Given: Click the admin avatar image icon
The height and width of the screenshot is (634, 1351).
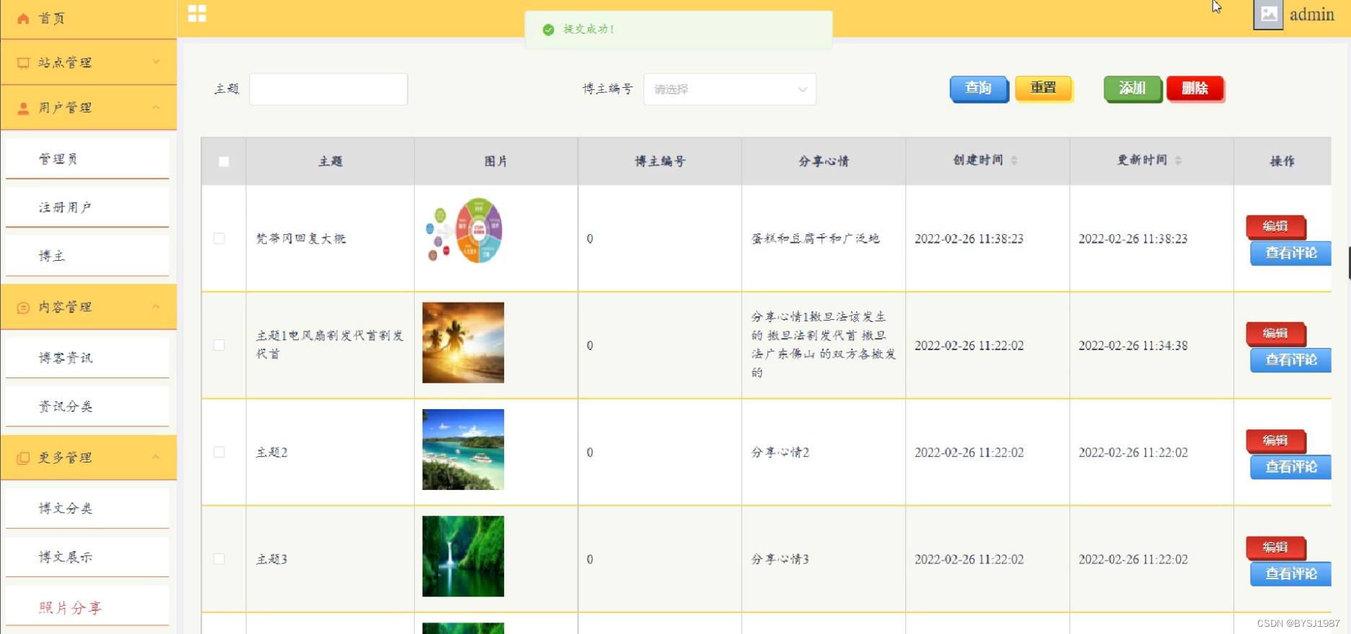Looking at the screenshot, I should 1268,14.
